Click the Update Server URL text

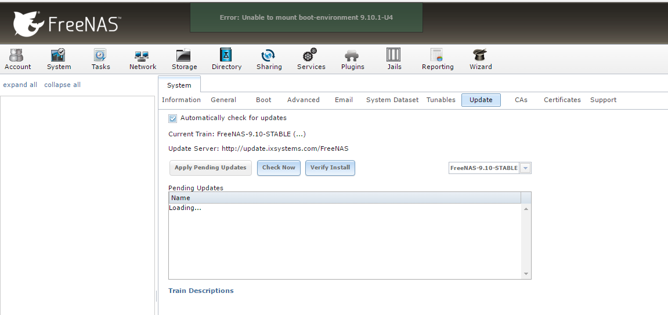click(285, 149)
